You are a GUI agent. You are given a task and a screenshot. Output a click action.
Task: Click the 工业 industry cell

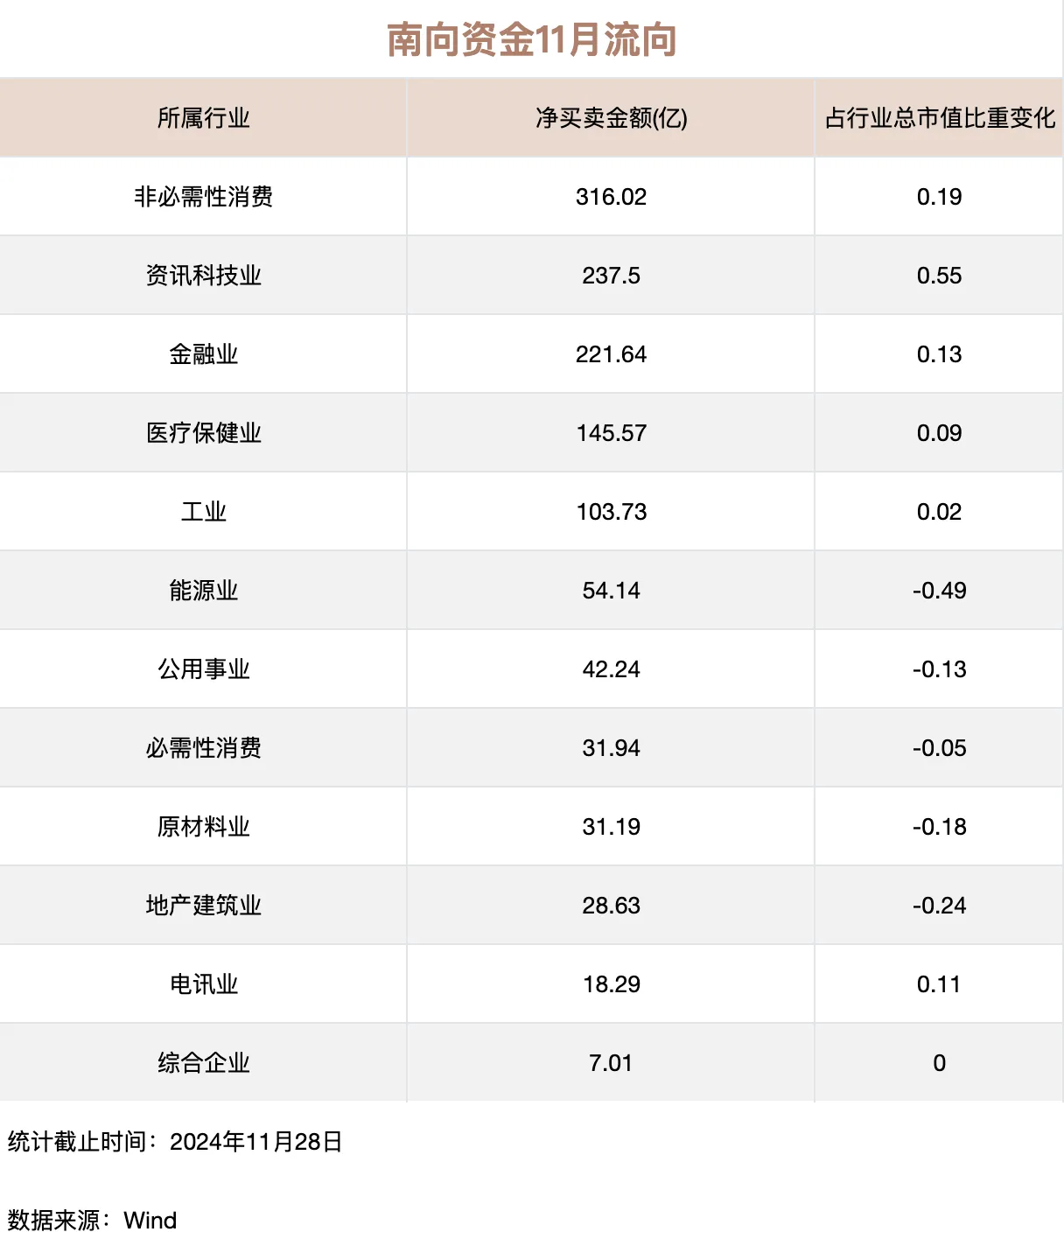203,512
